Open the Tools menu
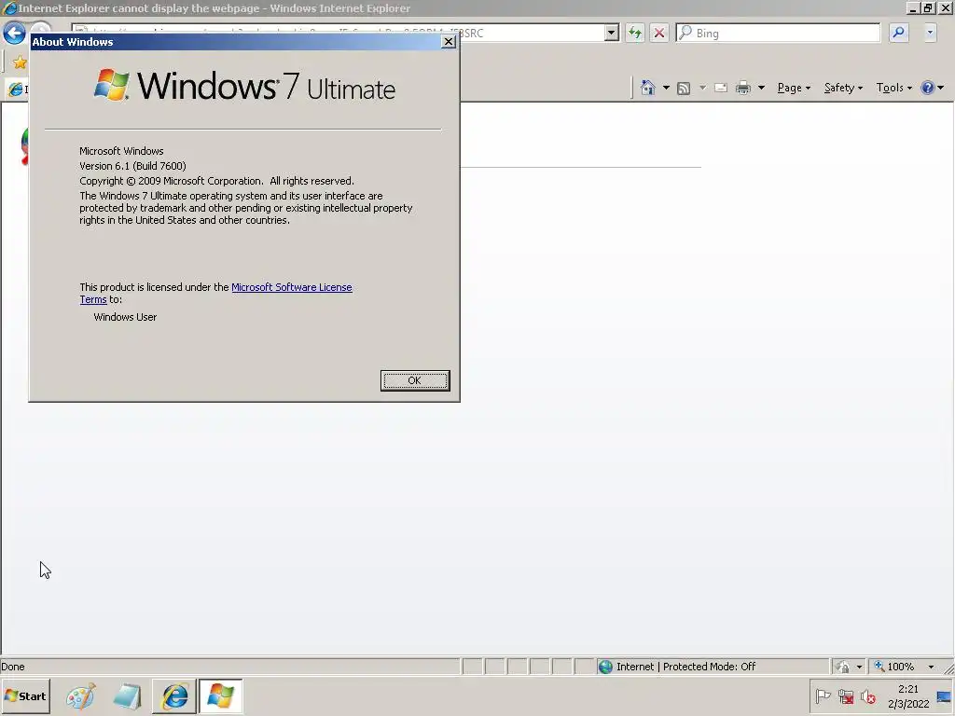The height and width of the screenshot is (716, 955). click(893, 88)
